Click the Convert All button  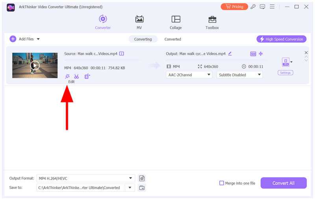(x=283, y=183)
